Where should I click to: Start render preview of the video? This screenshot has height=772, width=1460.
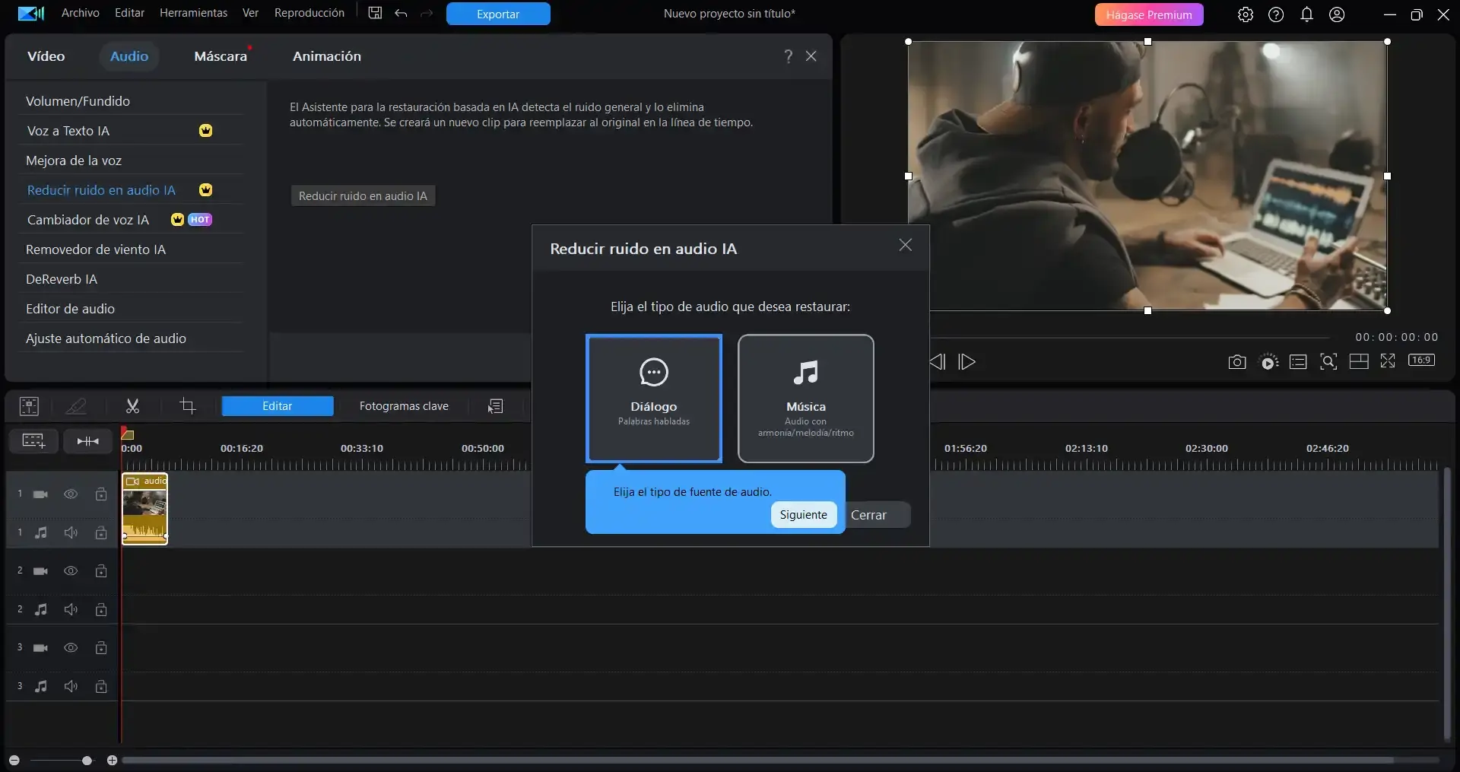coord(1268,362)
